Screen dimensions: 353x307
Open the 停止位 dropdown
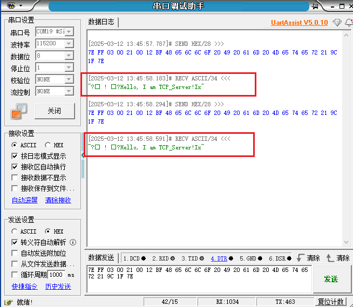pos(69,67)
